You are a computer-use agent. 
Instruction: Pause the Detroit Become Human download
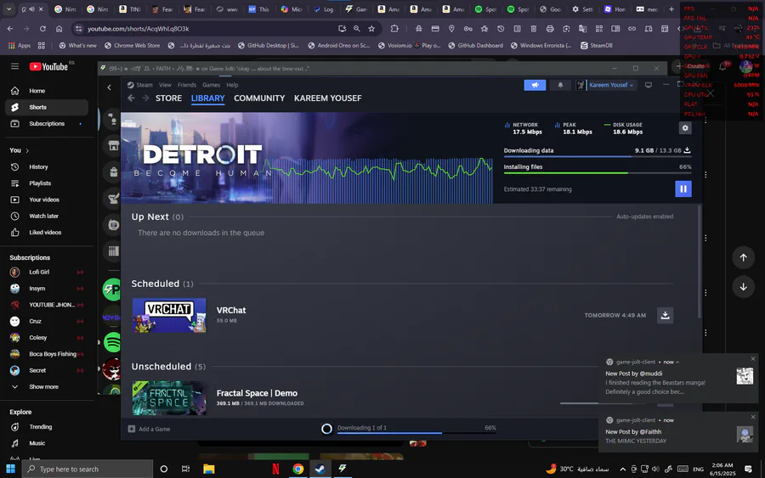(x=683, y=188)
